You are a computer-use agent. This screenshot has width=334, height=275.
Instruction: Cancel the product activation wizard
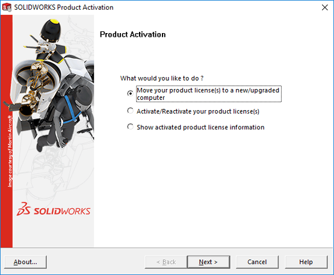click(257, 262)
